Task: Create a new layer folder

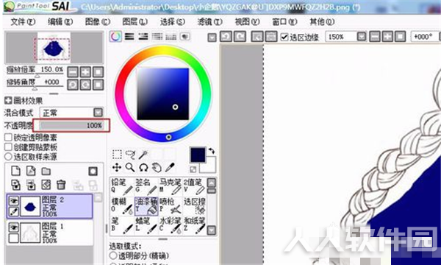Action: [x=46, y=171]
